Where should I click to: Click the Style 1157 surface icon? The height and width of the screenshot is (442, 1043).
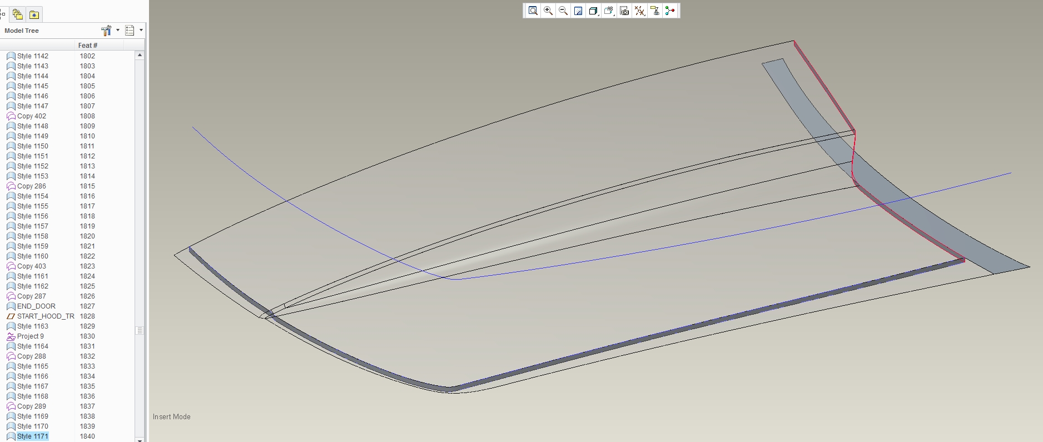point(11,226)
